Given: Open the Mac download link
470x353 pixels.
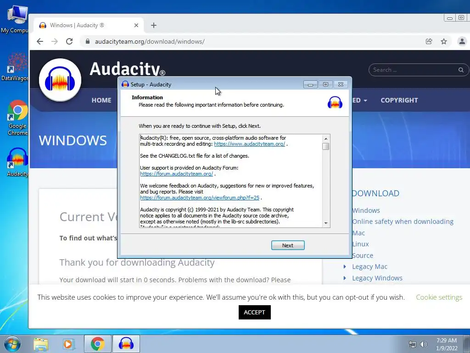Looking at the screenshot, I should pos(358,233).
